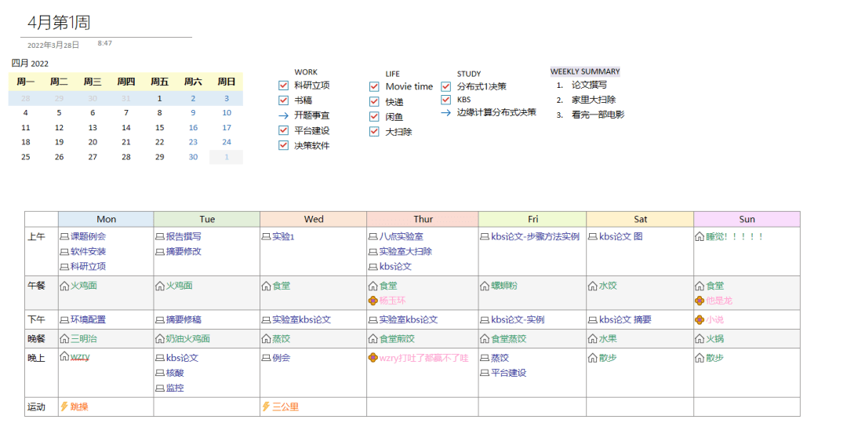Screen dimensions: 847x434
Task: Click the flower icon next to 杨玉环
Action: (373, 301)
